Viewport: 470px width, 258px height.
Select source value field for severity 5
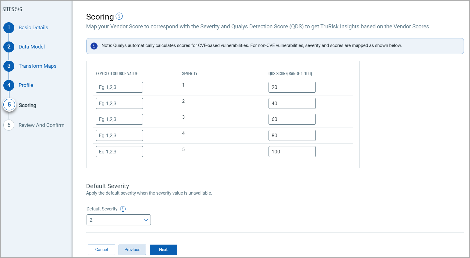(119, 152)
